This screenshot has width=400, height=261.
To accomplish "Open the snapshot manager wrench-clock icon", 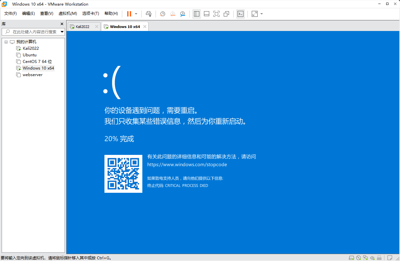I will (183, 14).
